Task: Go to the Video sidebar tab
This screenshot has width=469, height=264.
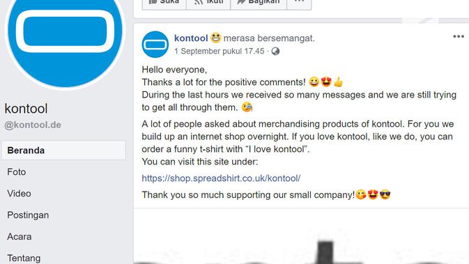Action: tap(19, 194)
